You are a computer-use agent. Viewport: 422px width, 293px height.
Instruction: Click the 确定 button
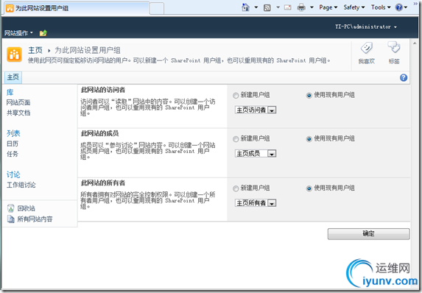coord(368,233)
